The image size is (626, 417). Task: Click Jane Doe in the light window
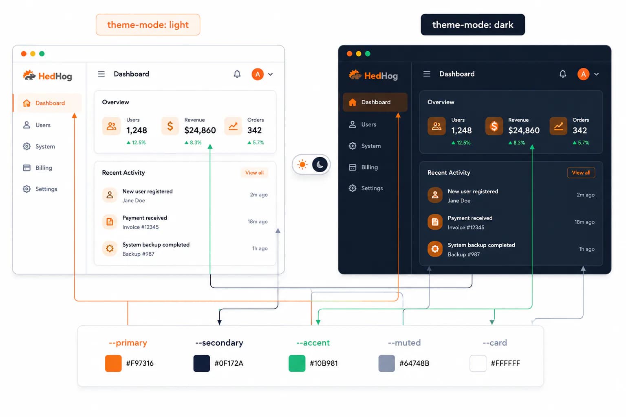(x=134, y=200)
